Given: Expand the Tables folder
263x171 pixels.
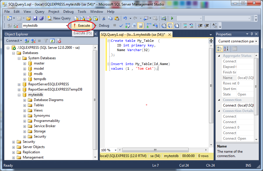Looking at the screenshot, I should point(25,105).
